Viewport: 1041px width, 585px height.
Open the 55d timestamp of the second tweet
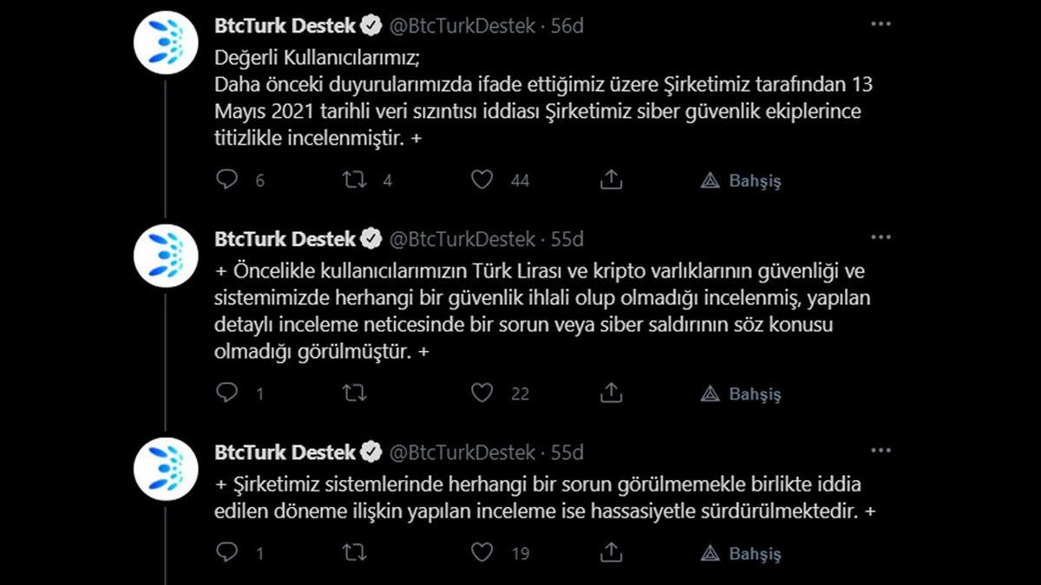(570, 239)
